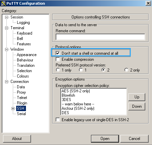
Task: Select the "-- warn below here --" entry
Action: click(78, 104)
